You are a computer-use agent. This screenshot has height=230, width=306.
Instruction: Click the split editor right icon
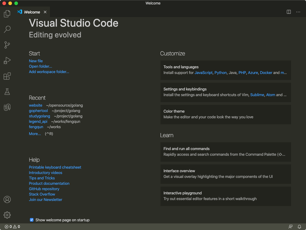point(289,12)
